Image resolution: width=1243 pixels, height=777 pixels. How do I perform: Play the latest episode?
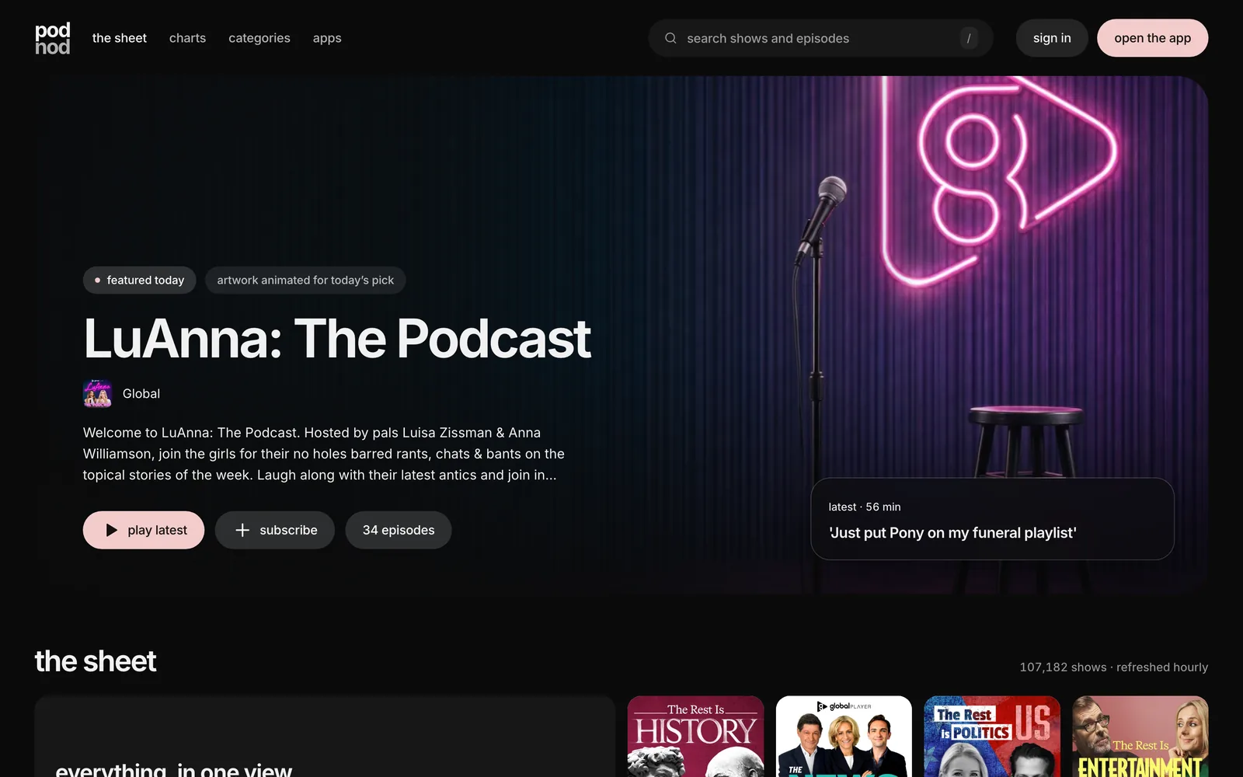pos(144,530)
